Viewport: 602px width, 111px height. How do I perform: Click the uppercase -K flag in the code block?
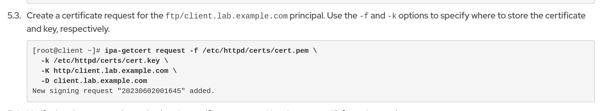(45, 71)
